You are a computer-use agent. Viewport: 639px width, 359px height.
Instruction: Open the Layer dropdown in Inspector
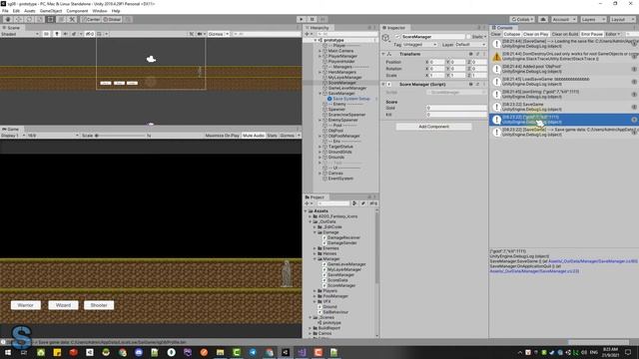[x=470, y=44]
